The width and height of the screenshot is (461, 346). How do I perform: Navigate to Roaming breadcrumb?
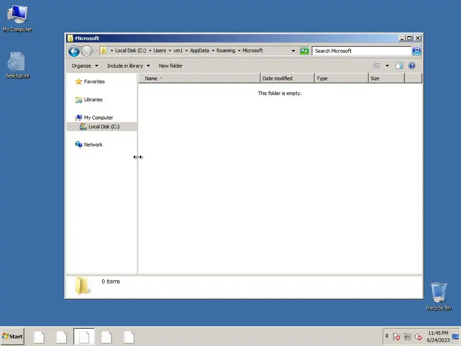pos(226,50)
